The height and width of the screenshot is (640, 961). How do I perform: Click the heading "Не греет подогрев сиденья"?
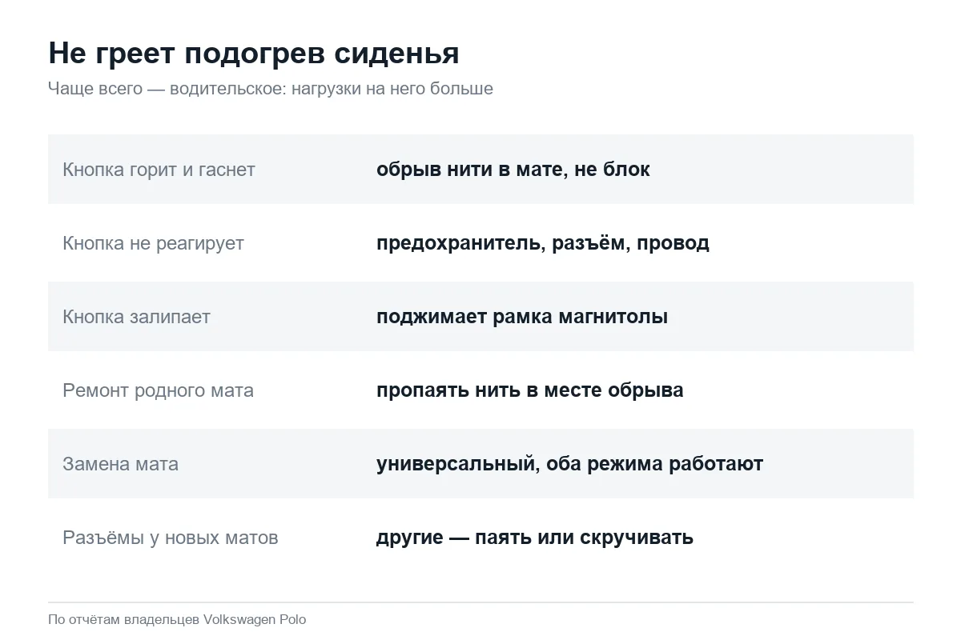[x=254, y=54]
